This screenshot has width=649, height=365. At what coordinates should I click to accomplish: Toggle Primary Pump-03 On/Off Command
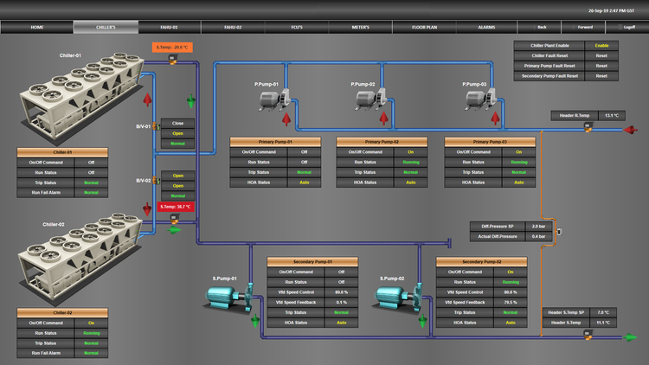tap(518, 152)
